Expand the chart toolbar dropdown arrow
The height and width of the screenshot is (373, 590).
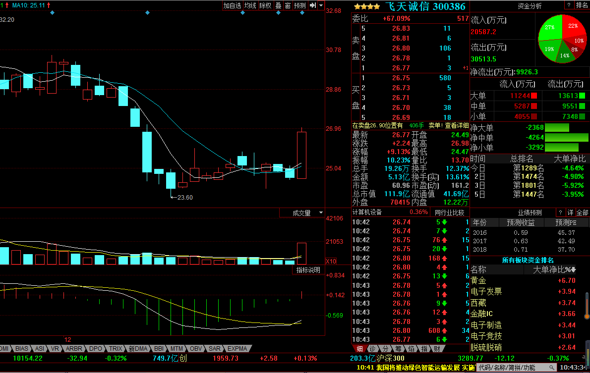(x=321, y=5)
